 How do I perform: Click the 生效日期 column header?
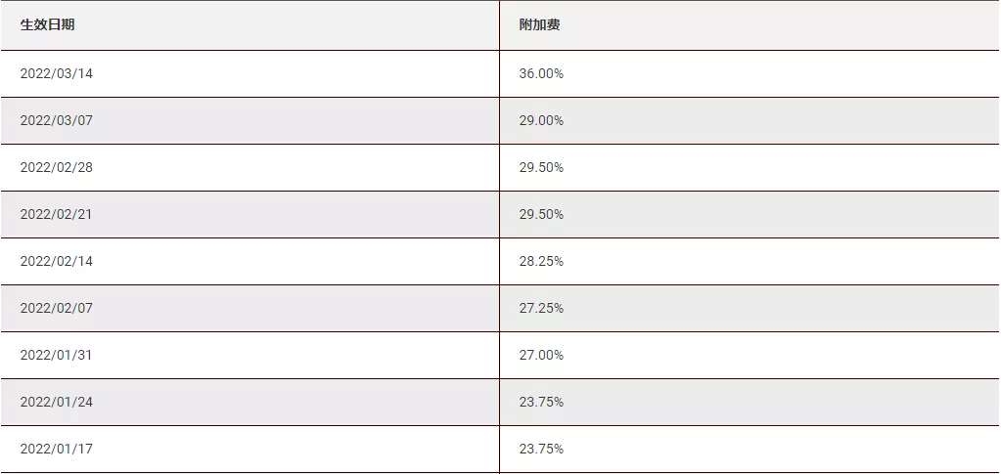tap(48, 25)
